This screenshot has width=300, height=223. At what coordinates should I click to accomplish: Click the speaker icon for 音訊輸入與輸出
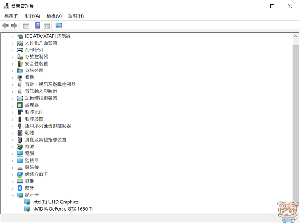[20, 91]
